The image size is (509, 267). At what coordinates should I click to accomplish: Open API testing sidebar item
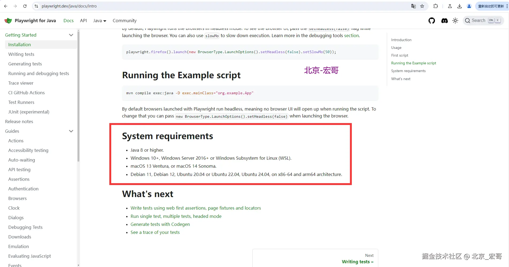19,170
